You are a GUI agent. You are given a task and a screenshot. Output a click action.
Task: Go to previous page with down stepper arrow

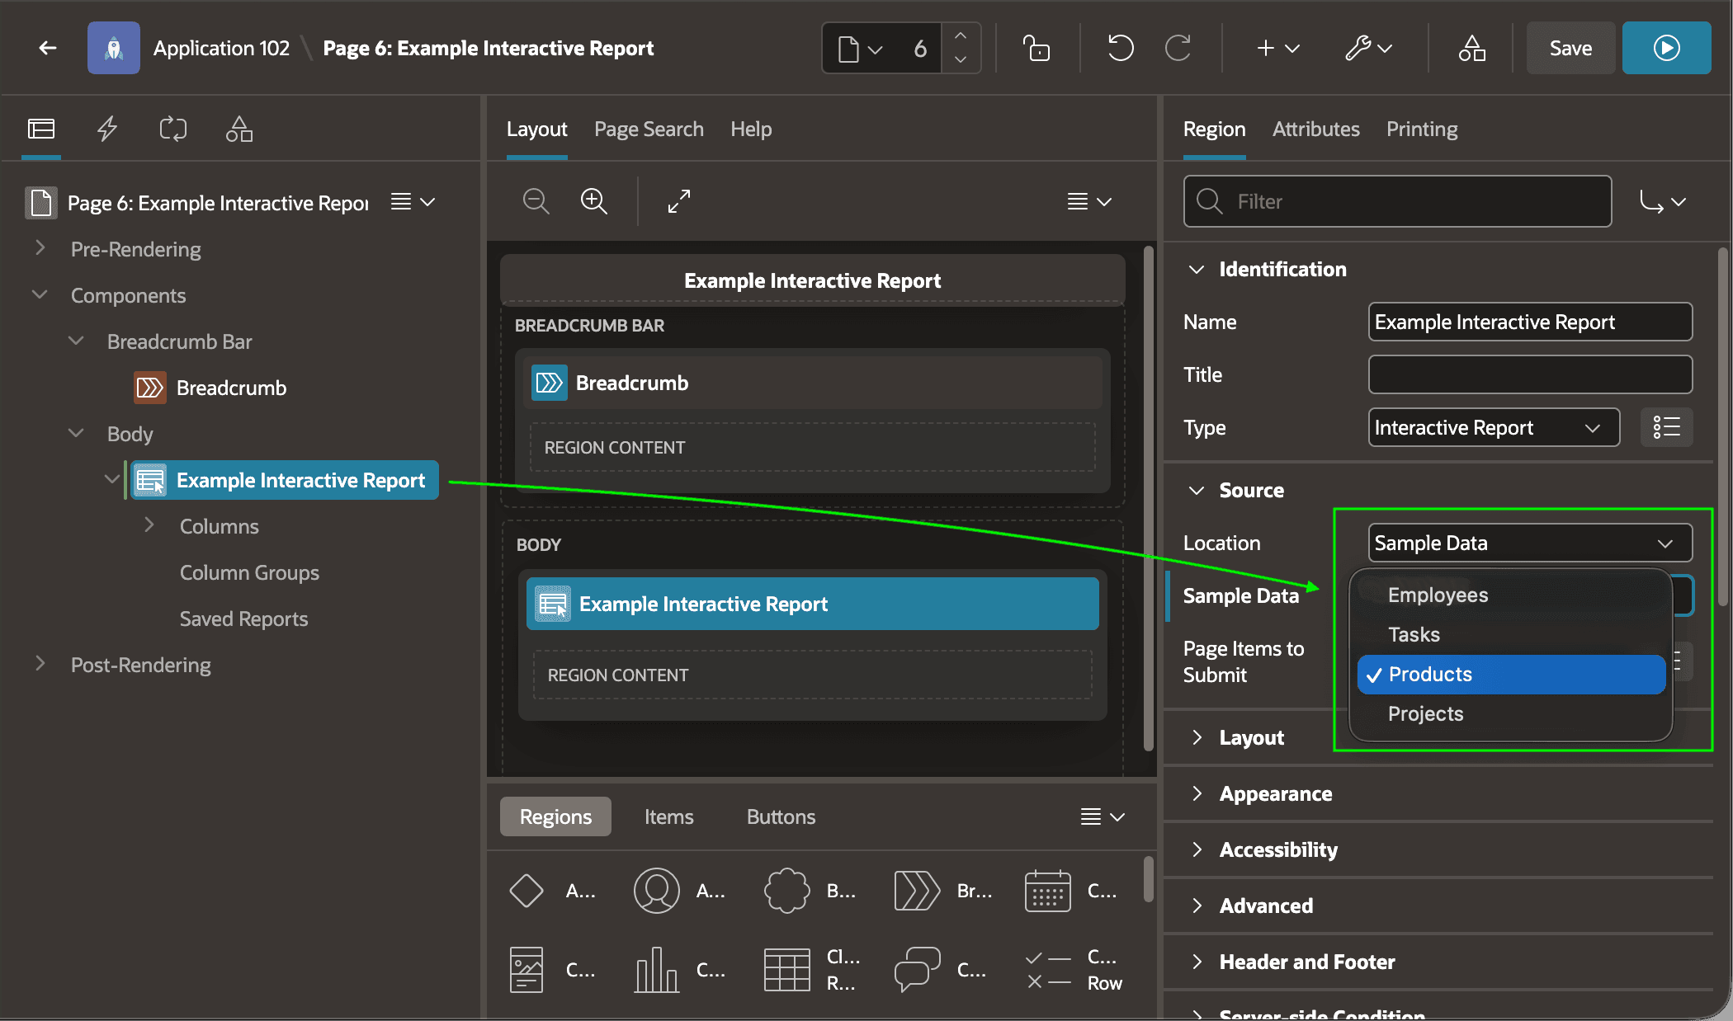[x=961, y=59]
